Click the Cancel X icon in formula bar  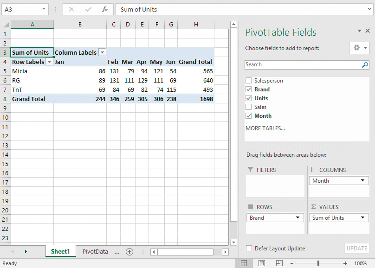tap(71, 9)
